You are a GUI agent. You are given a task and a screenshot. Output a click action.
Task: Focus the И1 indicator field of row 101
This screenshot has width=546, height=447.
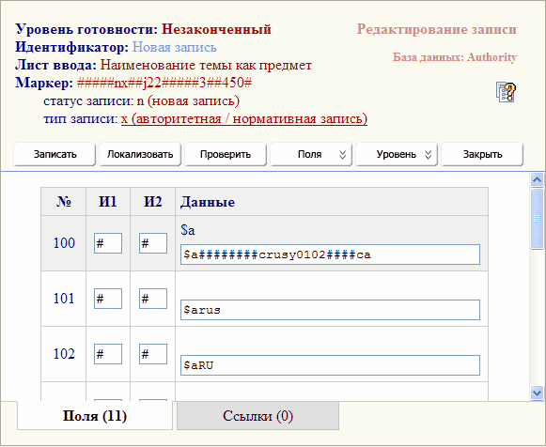[x=108, y=299]
